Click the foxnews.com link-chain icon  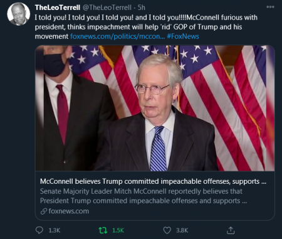pyautogui.click(x=44, y=211)
